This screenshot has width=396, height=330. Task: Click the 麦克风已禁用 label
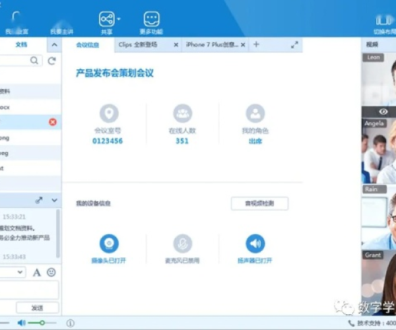[182, 261]
